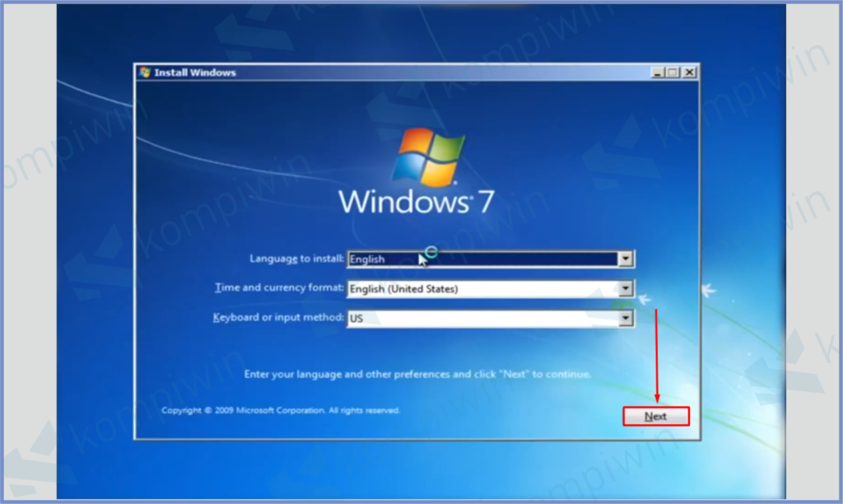Click the 'Time and currency format:' label
This screenshot has height=504, width=843.
pos(279,287)
